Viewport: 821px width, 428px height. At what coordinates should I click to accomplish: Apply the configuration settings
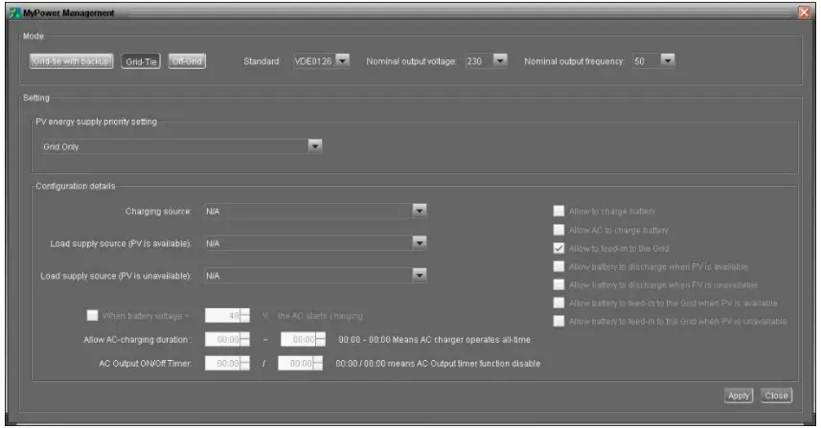pyautogui.click(x=739, y=395)
